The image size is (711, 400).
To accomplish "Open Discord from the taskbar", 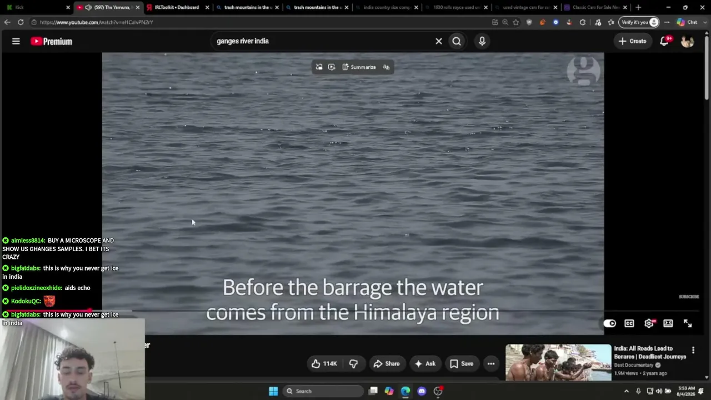I will (422, 391).
